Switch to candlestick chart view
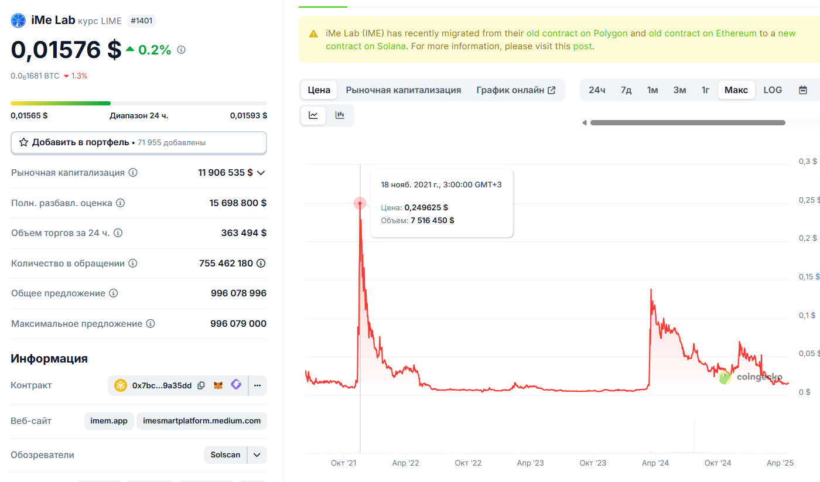Screen dimensions: 820x482 click(x=340, y=115)
